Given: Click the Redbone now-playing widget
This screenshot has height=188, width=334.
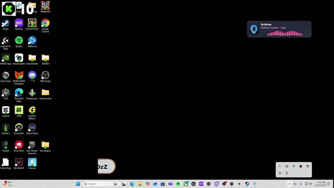Looking at the screenshot, I should pos(279,29).
